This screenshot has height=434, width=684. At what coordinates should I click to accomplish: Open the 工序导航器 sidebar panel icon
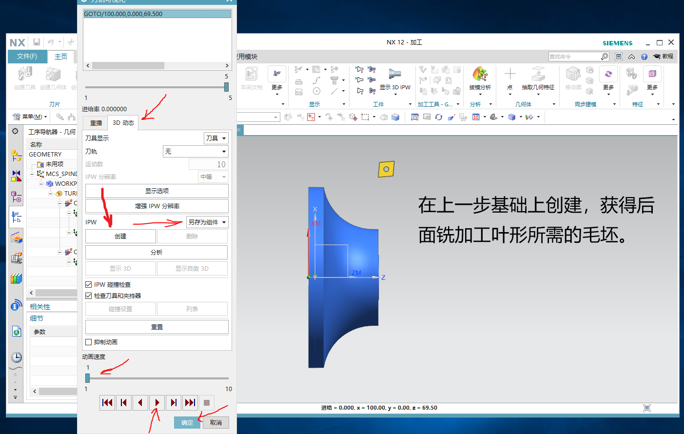pos(16,216)
